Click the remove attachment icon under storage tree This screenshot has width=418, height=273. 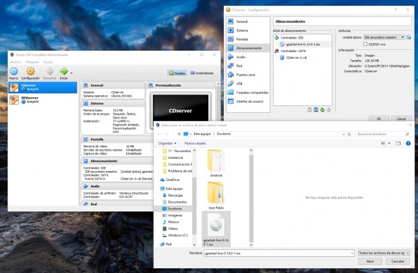pos(329,109)
